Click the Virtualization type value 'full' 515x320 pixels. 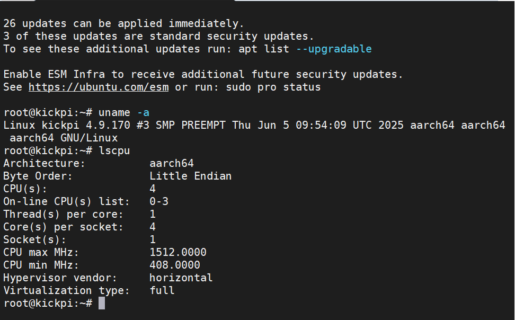tap(162, 290)
